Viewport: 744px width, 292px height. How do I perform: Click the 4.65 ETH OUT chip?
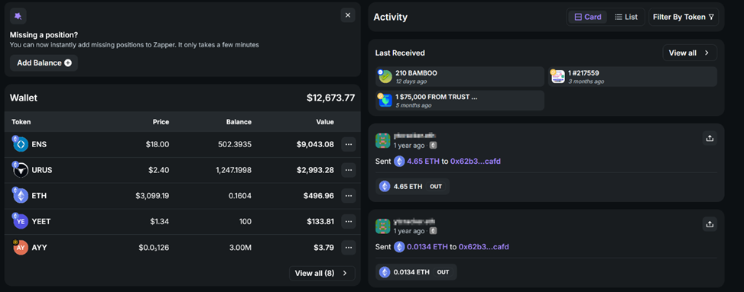tap(412, 187)
